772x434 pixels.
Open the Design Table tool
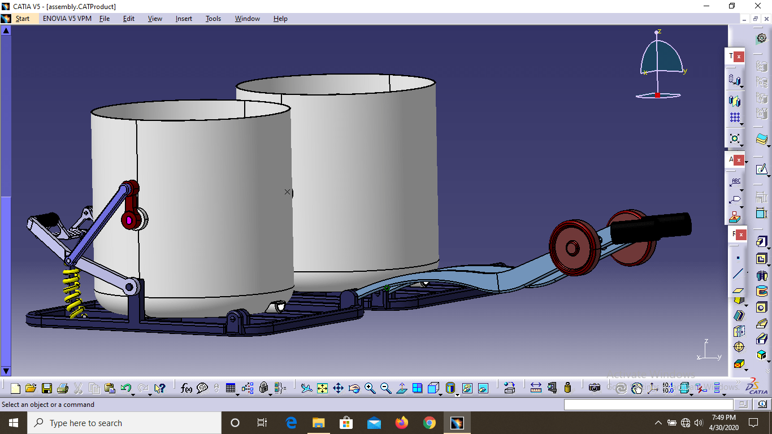(230, 388)
